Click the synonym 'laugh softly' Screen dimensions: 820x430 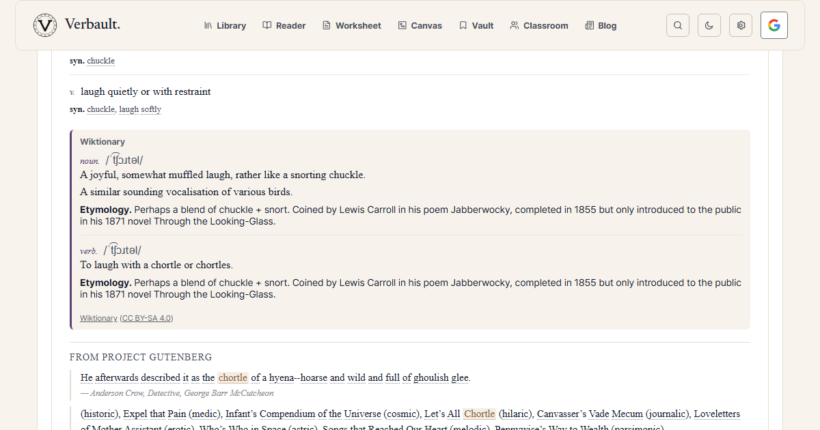coord(140,109)
